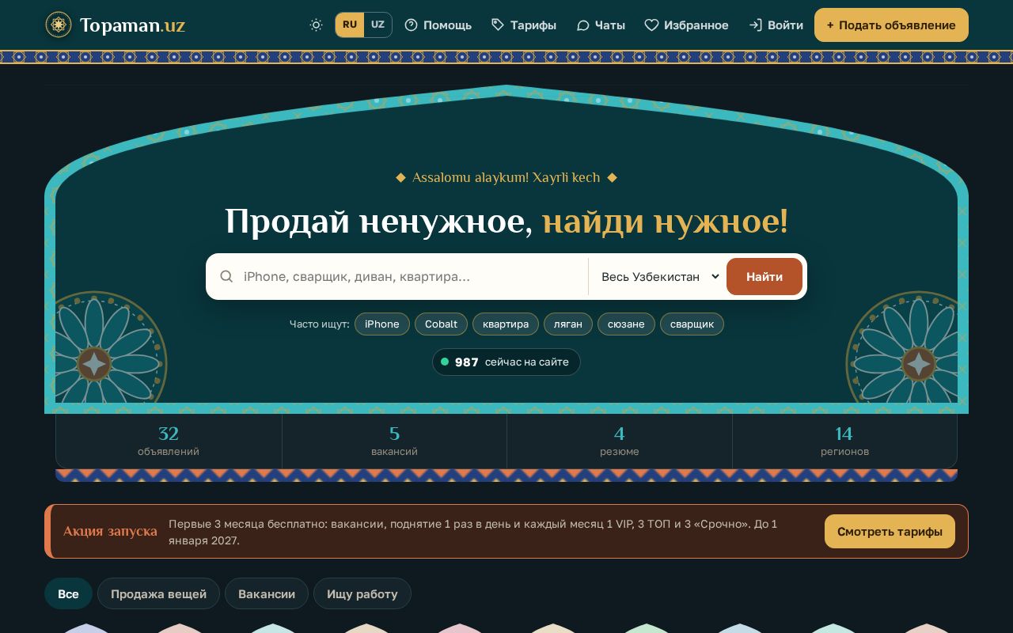Image resolution: width=1013 pixels, height=633 pixels.
Task: Select the iPhone popular search chip
Action: [382, 324]
